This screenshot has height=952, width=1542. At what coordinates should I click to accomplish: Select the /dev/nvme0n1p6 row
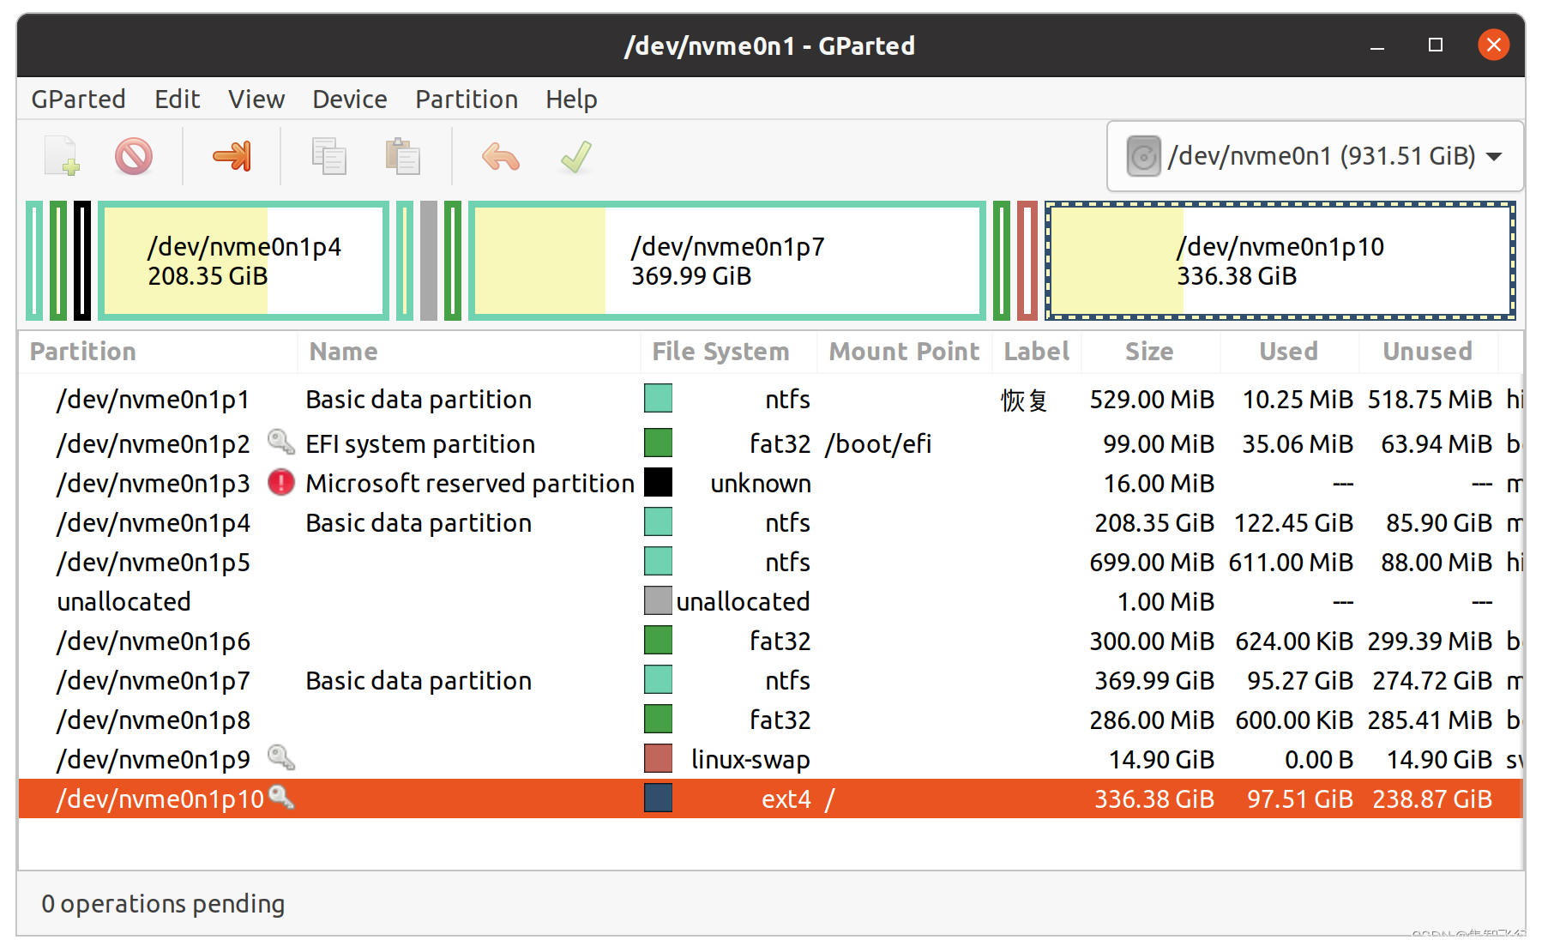[770, 641]
